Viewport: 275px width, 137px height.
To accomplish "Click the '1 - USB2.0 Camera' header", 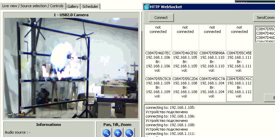I will coord(71,15).
